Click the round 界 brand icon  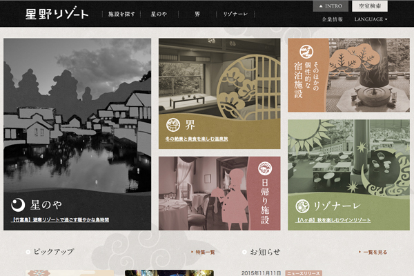point(173,125)
